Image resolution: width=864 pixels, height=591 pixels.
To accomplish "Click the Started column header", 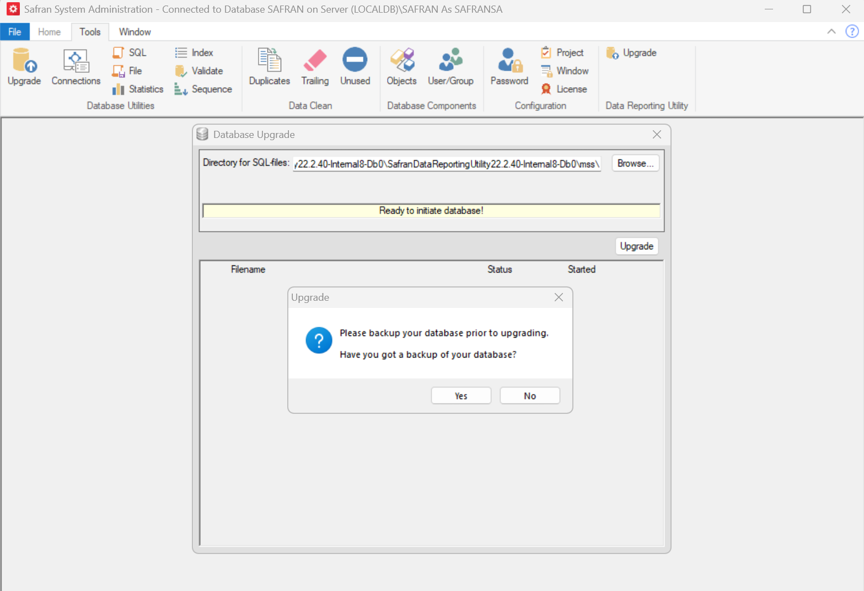I will click(582, 269).
